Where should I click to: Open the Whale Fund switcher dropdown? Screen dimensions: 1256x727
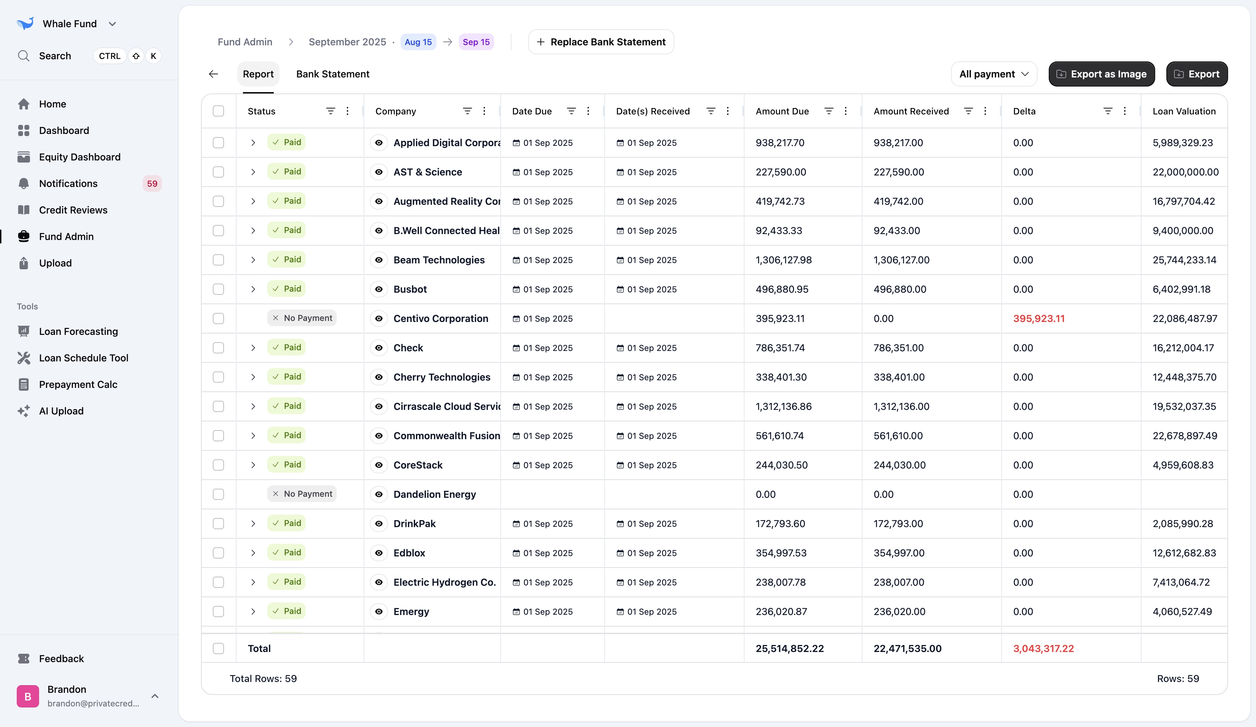pyautogui.click(x=113, y=23)
